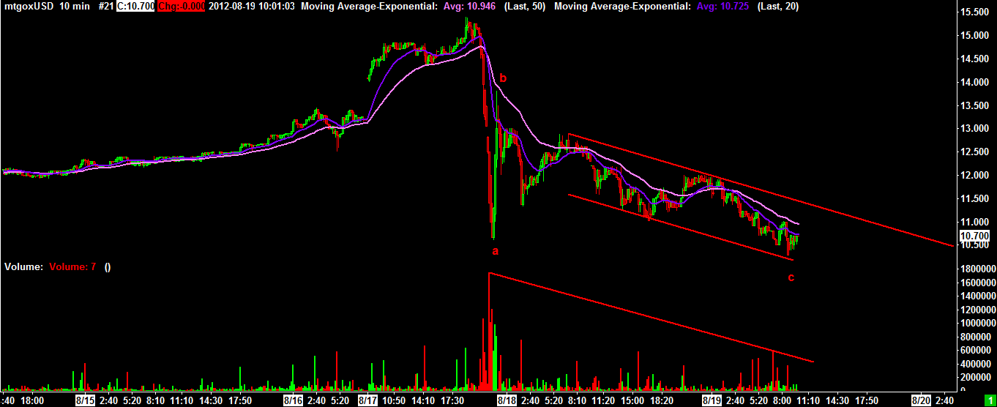Image resolution: width=997 pixels, height=407 pixels.
Task: Select the red wave label b
Action: (503, 78)
